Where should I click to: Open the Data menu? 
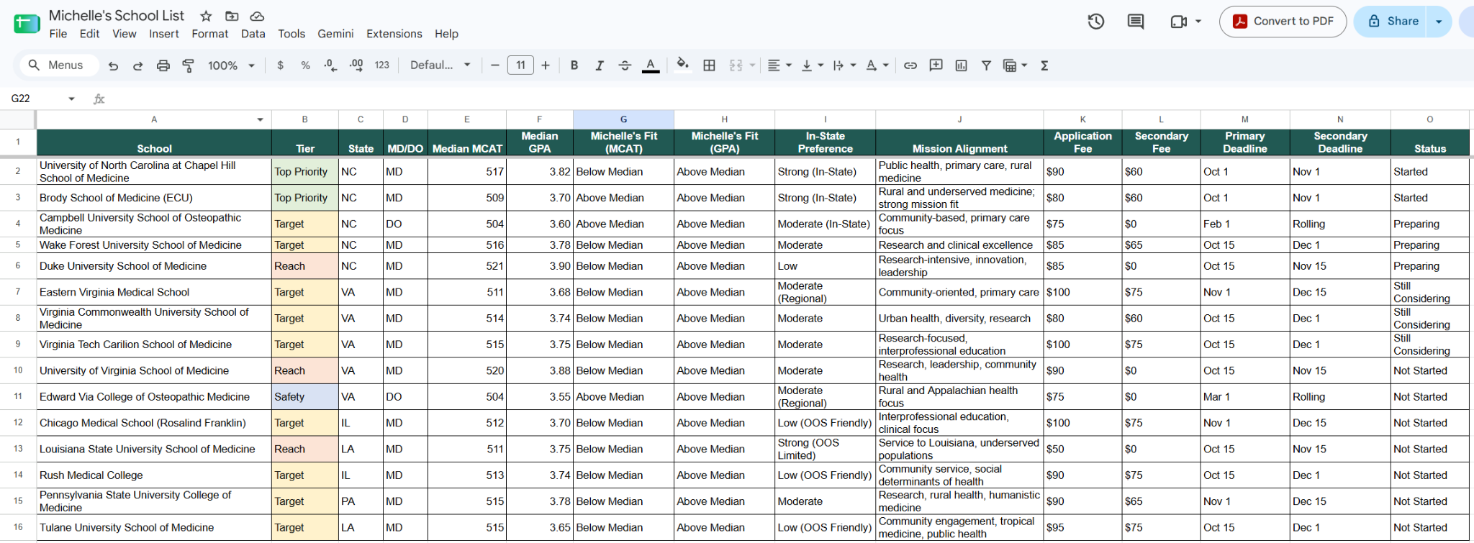click(253, 34)
